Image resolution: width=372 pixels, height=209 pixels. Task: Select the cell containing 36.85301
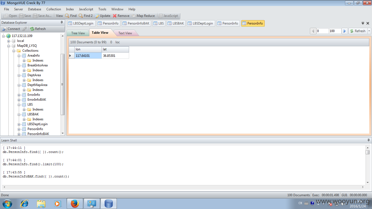point(115,56)
